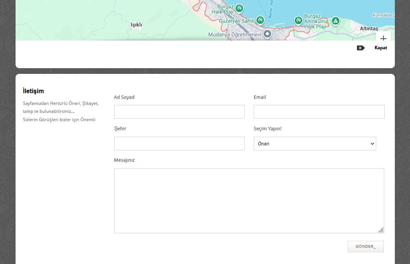Select the Altıntaş place label on map
The width and height of the screenshot is (410, 264).
tap(369, 28)
